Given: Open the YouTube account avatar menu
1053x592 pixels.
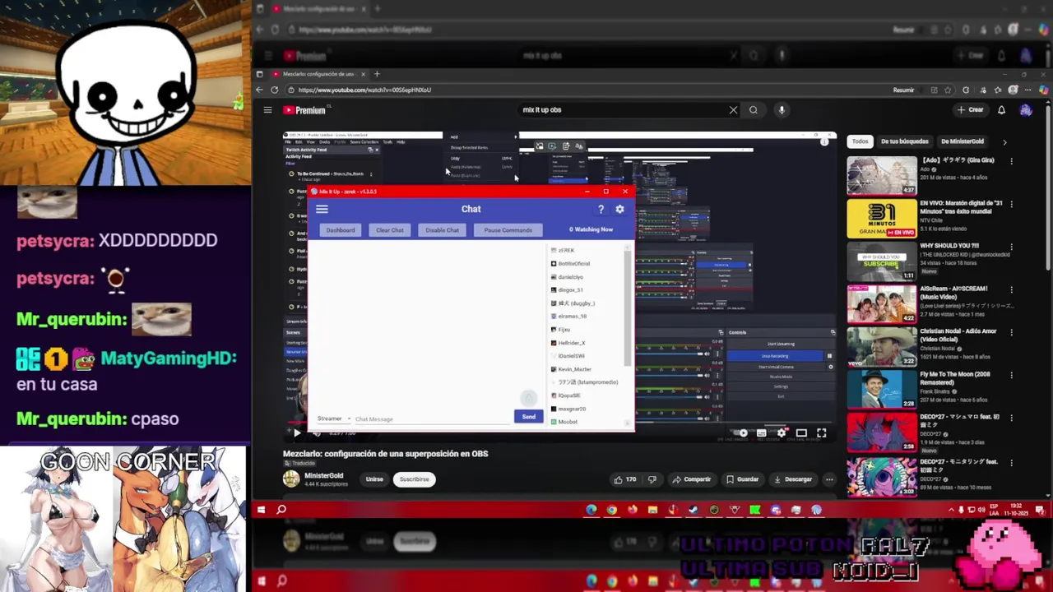Looking at the screenshot, I should point(1025,109).
